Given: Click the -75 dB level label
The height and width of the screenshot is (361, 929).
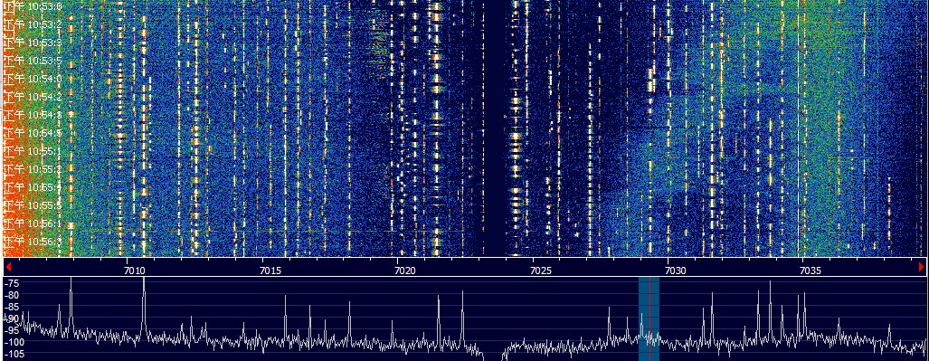Looking at the screenshot, I should [x=11, y=283].
